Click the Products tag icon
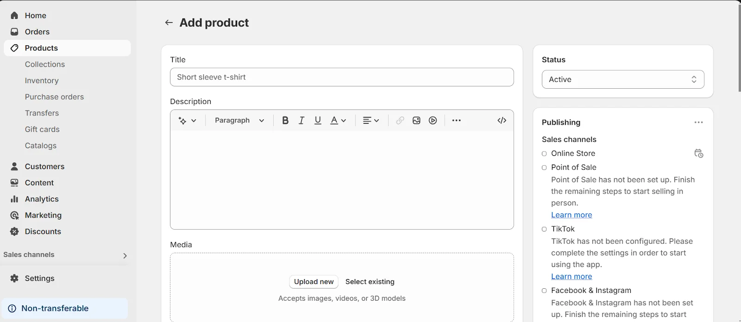The height and width of the screenshot is (322, 741). point(14,48)
